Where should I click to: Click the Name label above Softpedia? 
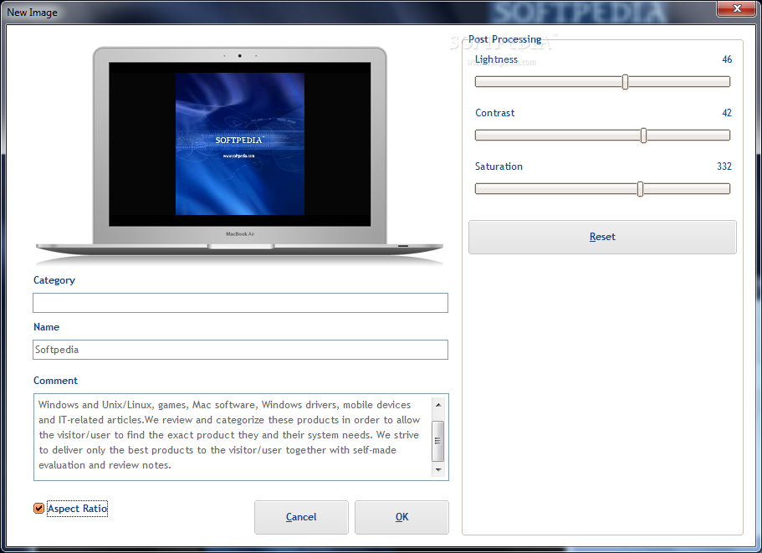(x=46, y=327)
